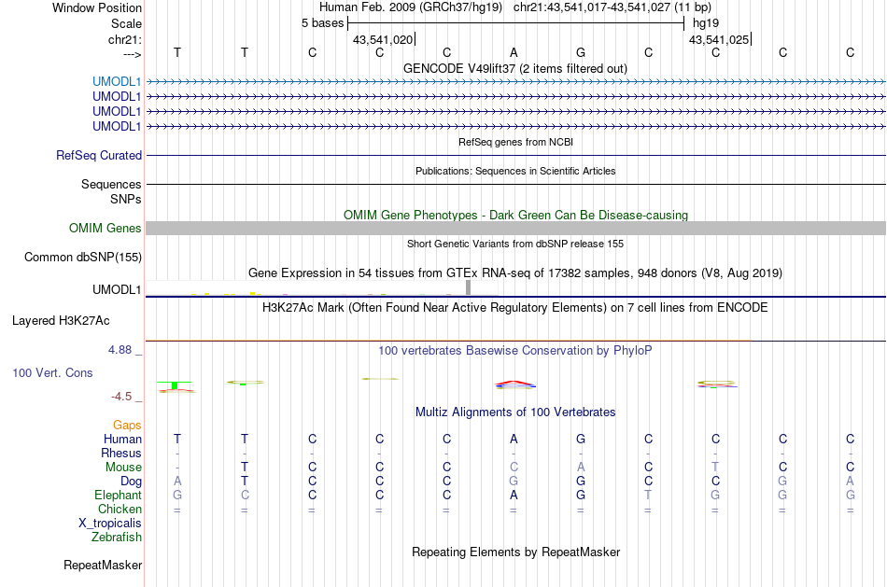This screenshot has width=887, height=587.
Task: Click 'Repeating Elements by RepeatMasker' title
Action: 516,552
